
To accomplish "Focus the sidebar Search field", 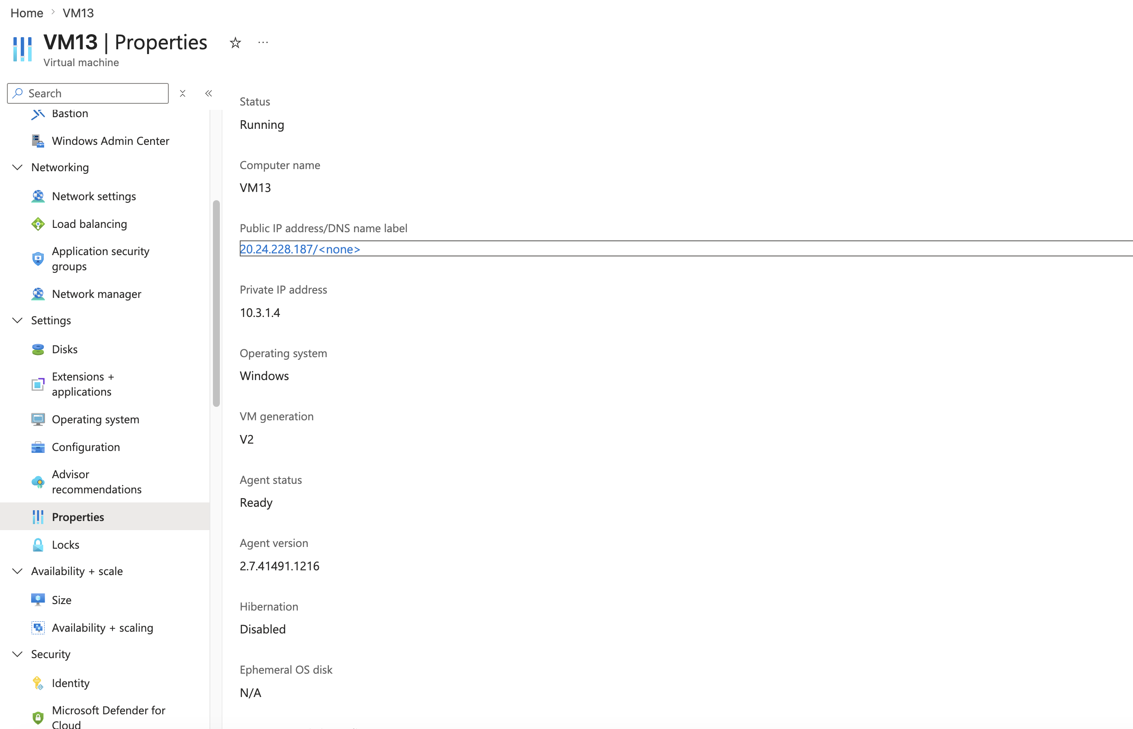I will point(88,93).
